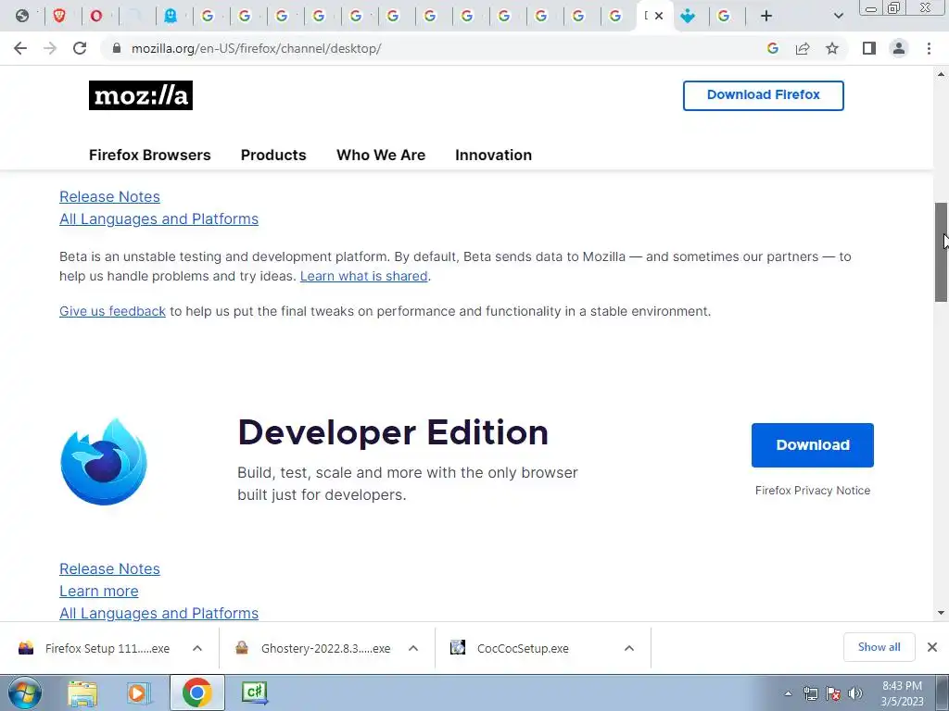Click the browser forward arrow
This screenshot has height=711, width=949.
(50, 48)
